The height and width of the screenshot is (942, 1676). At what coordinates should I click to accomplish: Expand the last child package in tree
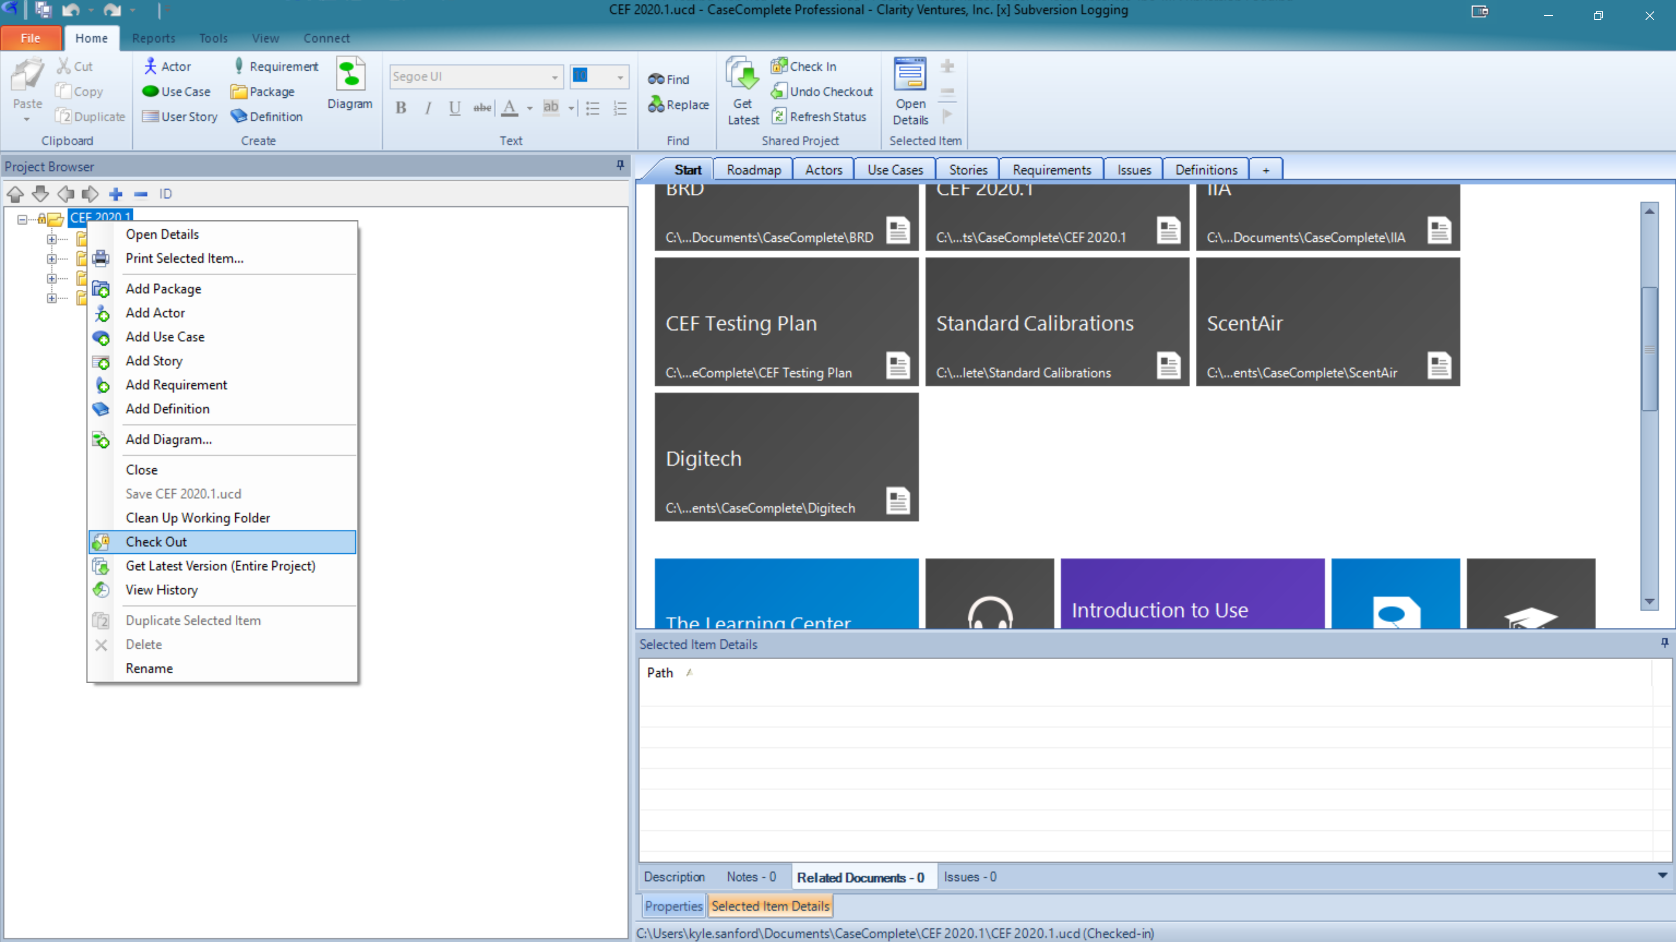pyautogui.click(x=52, y=298)
